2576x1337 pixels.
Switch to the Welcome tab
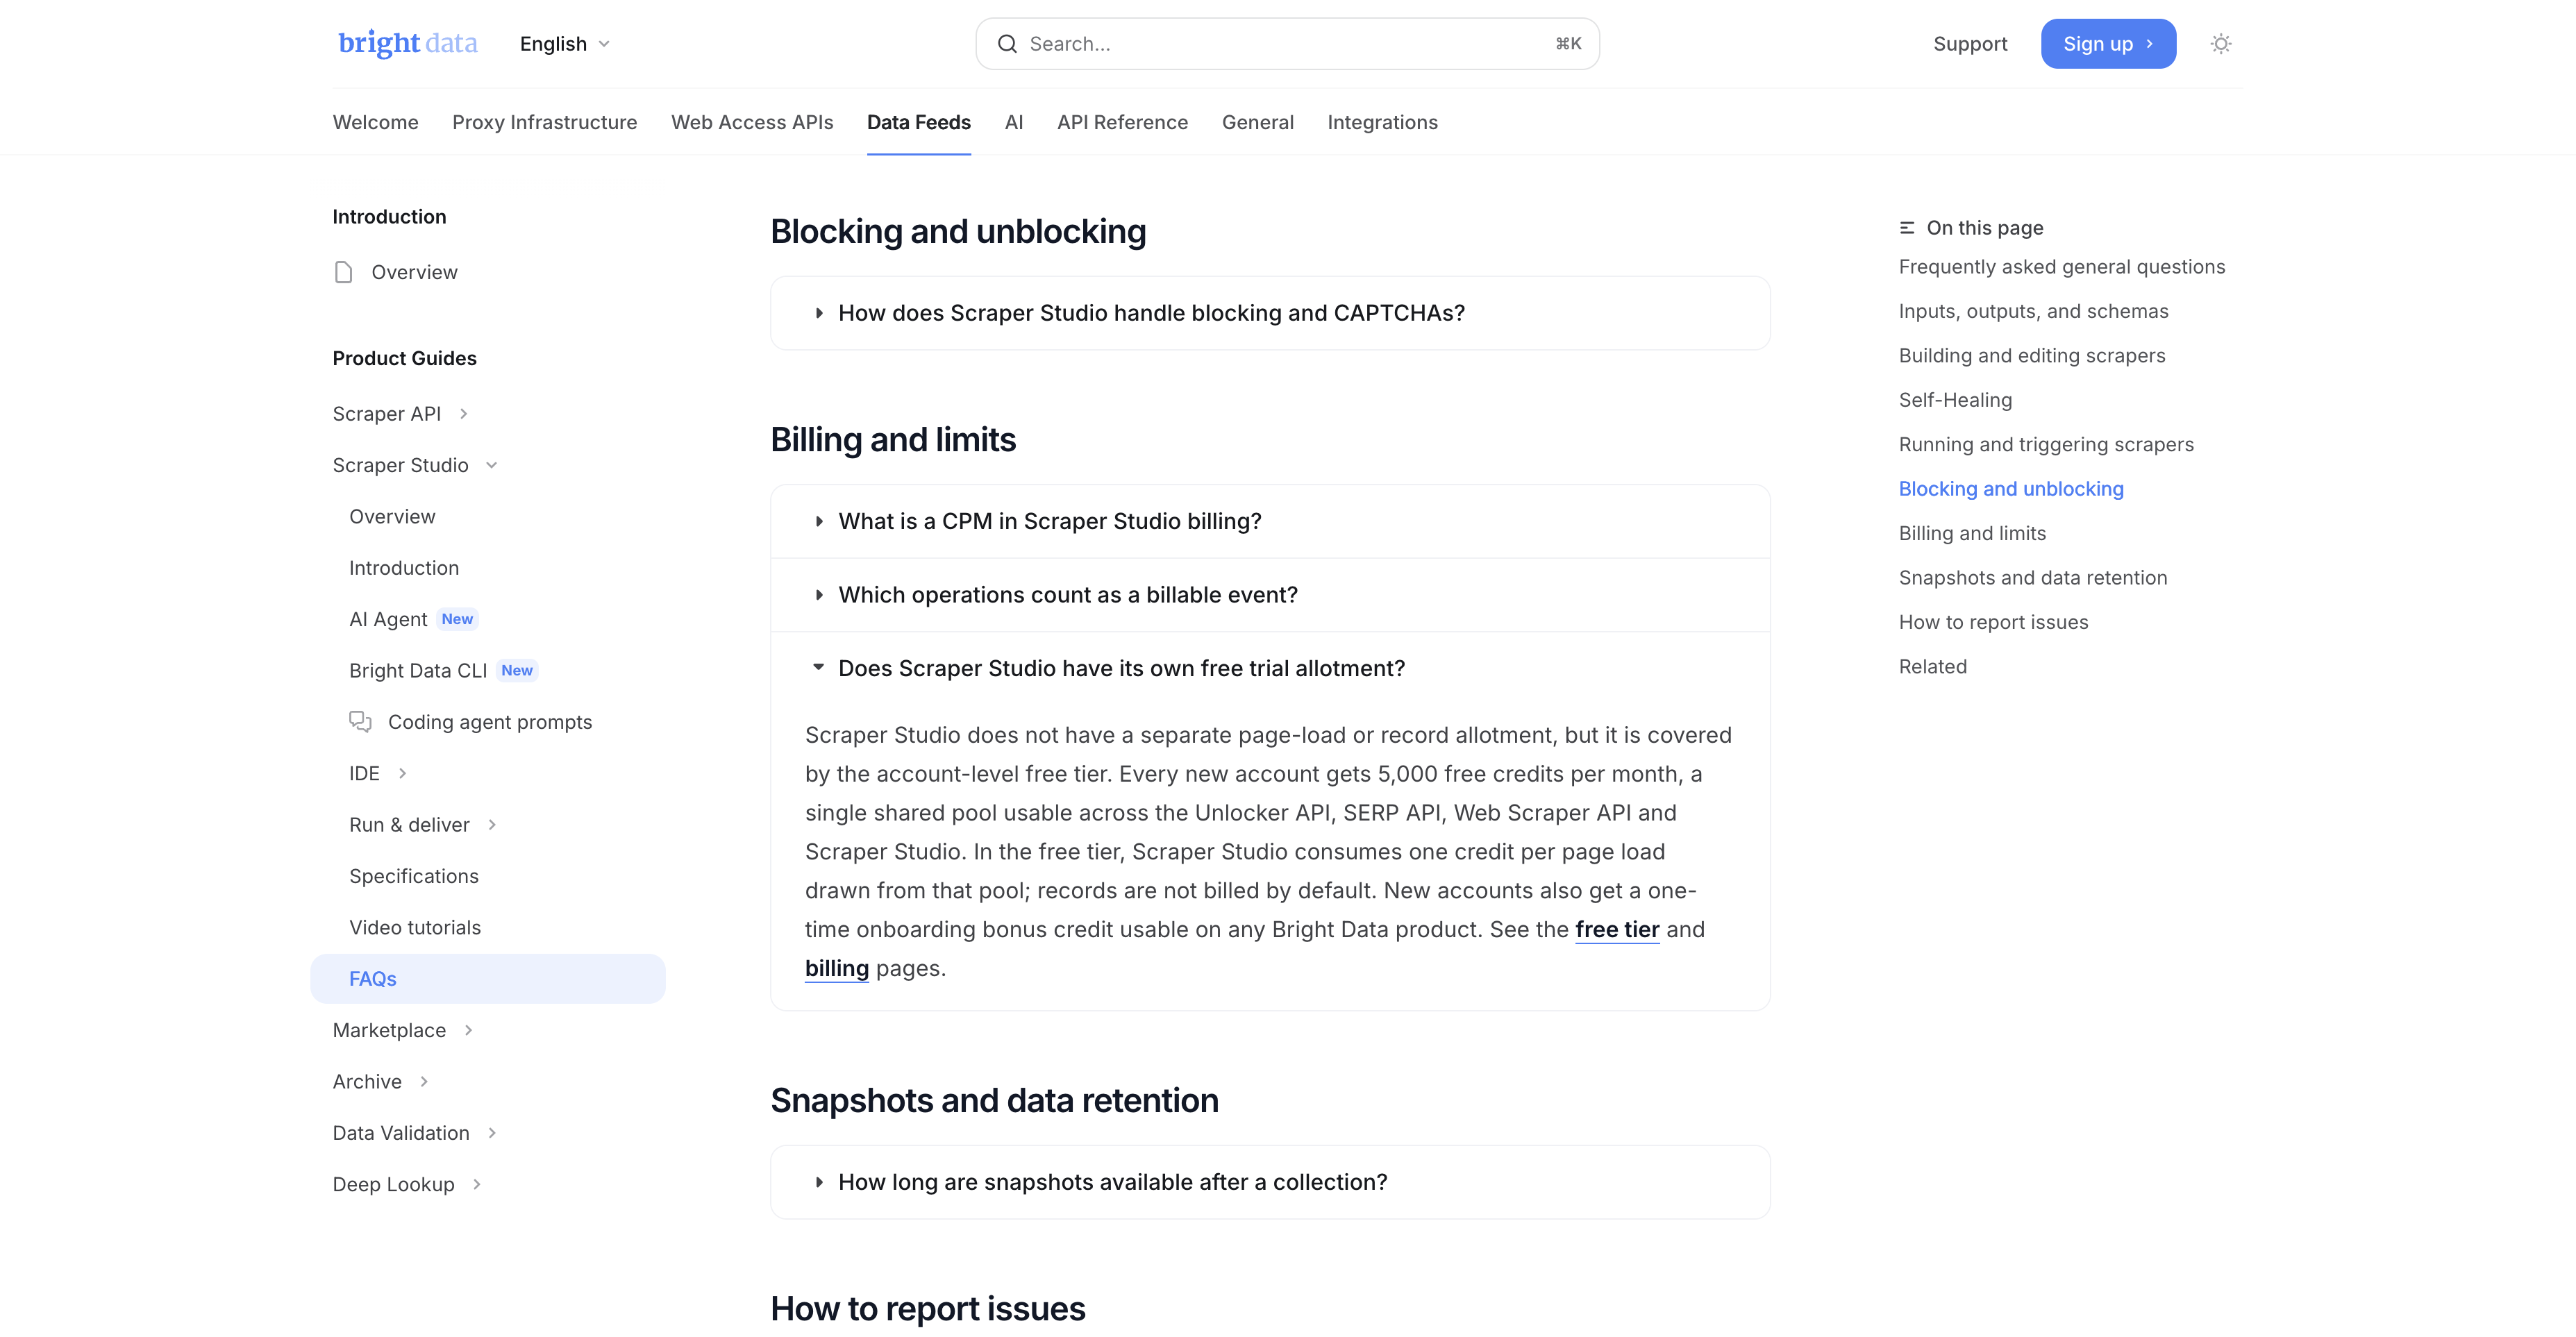[375, 122]
